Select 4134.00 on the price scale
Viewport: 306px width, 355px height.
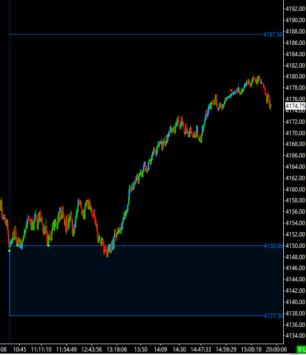coord(295,336)
